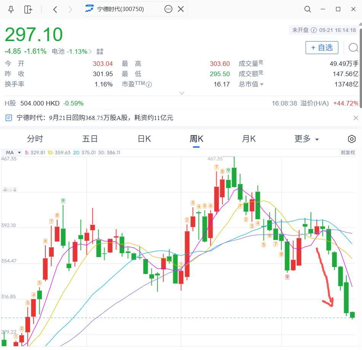
Task: Open the MA indicator dropdown
Action: [13, 152]
